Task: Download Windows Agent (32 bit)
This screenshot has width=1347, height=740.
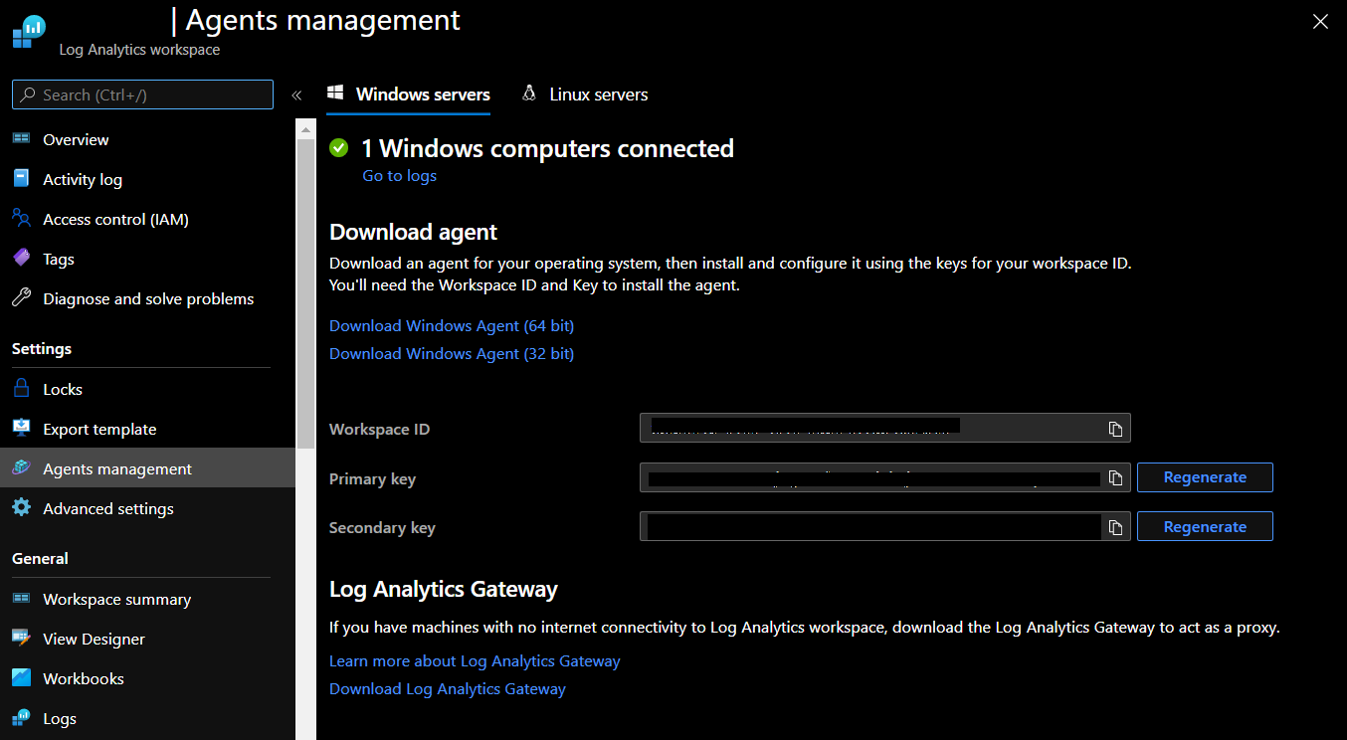Action: pyautogui.click(x=452, y=353)
